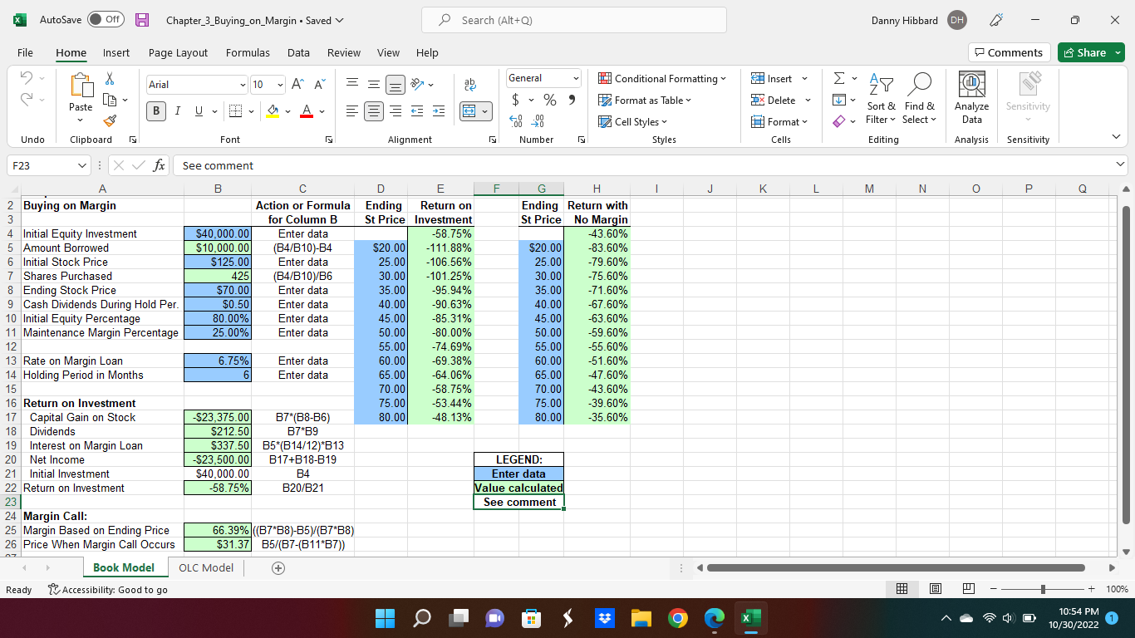This screenshot has width=1135, height=638.
Task: Switch to the Formulas ribbon tab
Action: (x=248, y=52)
